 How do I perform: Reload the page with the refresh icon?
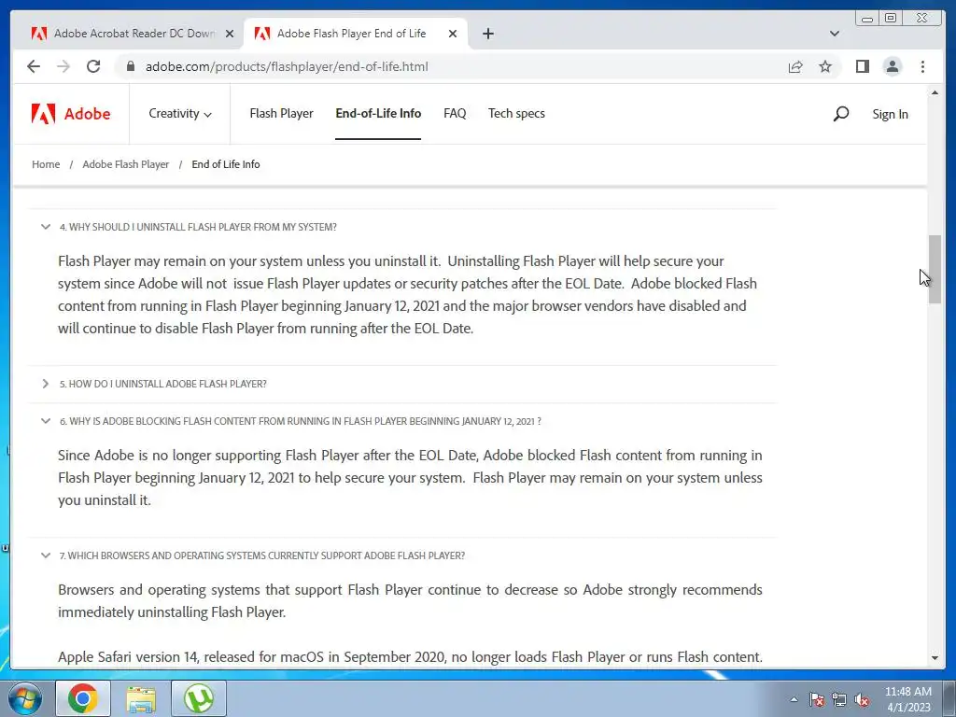pos(93,66)
